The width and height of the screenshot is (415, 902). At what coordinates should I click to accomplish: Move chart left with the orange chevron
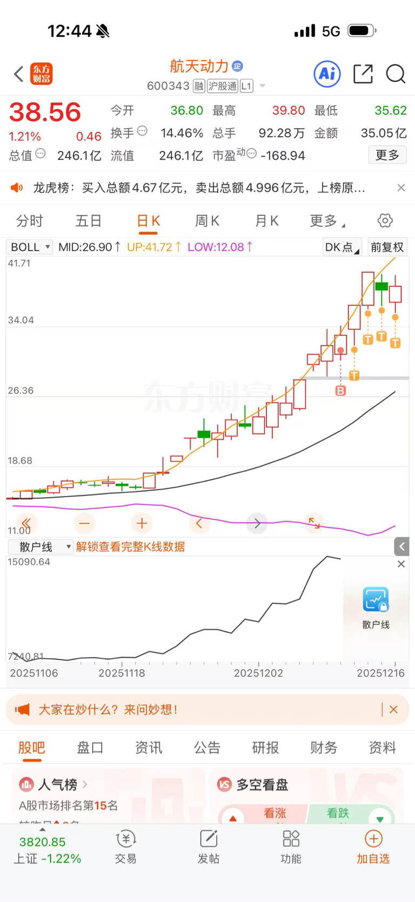[199, 523]
